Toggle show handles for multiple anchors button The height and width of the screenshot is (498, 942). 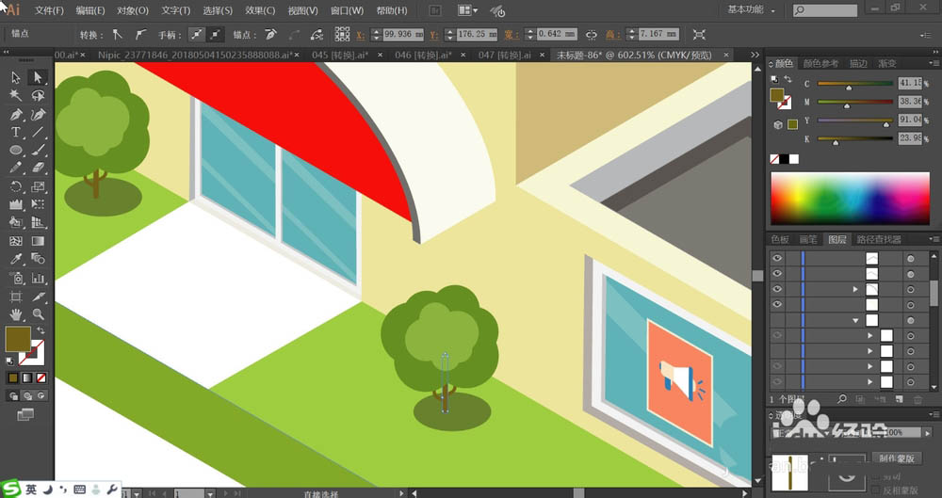pos(197,35)
